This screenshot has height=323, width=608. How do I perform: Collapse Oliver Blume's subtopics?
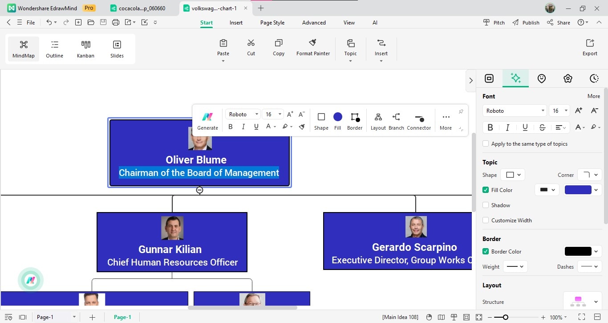[x=199, y=190]
